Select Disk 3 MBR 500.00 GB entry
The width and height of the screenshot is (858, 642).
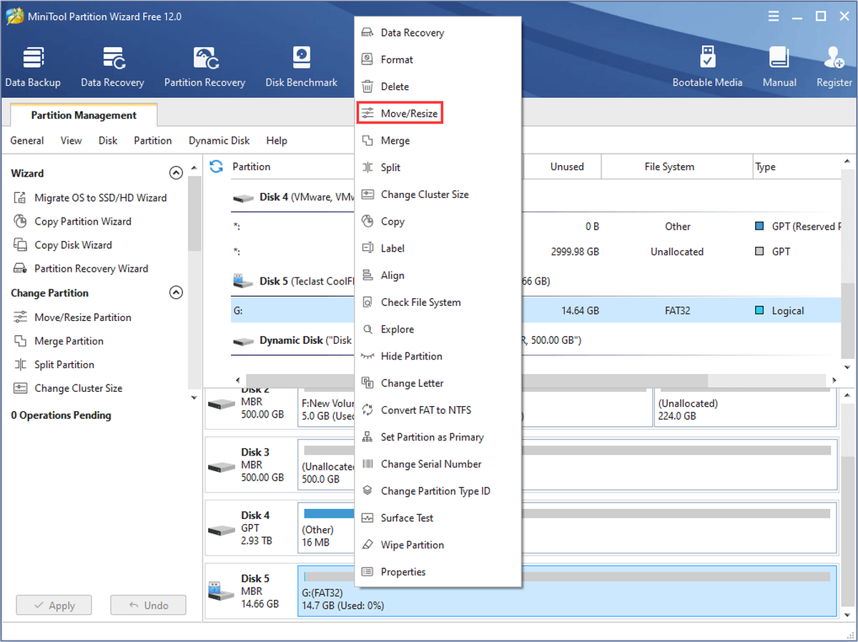[x=251, y=465]
